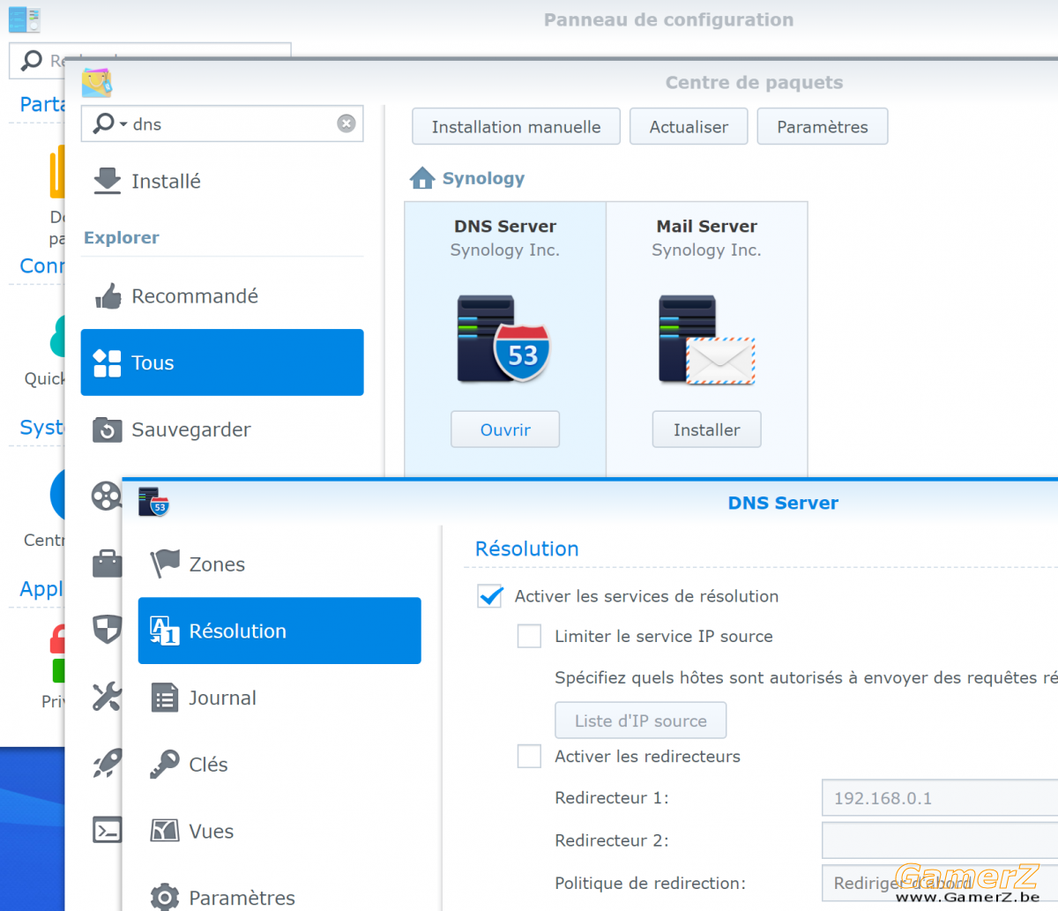The width and height of the screenshot is (1058, 911).
Task: Click the DNS Server package icon
Action: coord(503,340)
